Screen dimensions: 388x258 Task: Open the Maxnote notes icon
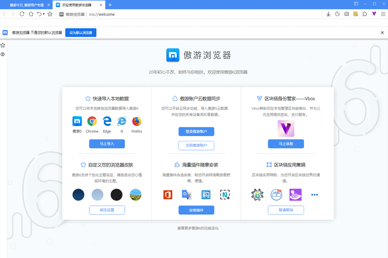click(x=356, y=14)
